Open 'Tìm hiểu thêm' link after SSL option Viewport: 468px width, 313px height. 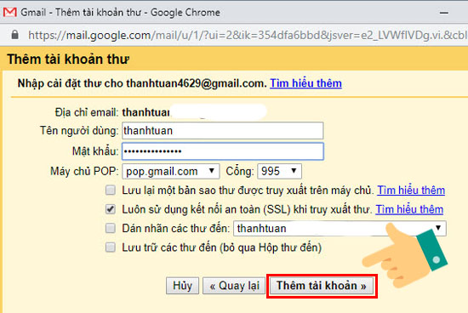(409, 209)
